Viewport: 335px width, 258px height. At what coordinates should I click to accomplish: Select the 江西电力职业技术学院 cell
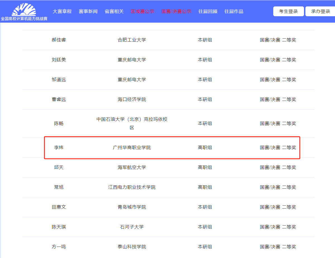(x=132, y=187)
